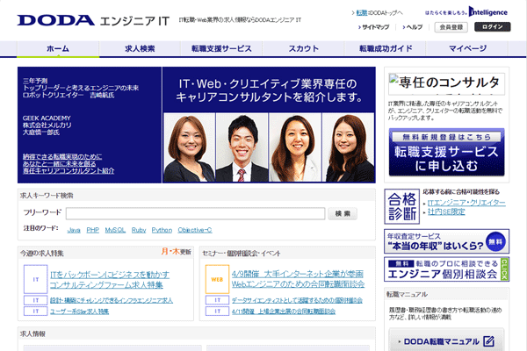Image resolution: width=527 pixels, height=351 pixels.
Task: Switch to 転職支援サービス tab
Action: pos(221,49)
